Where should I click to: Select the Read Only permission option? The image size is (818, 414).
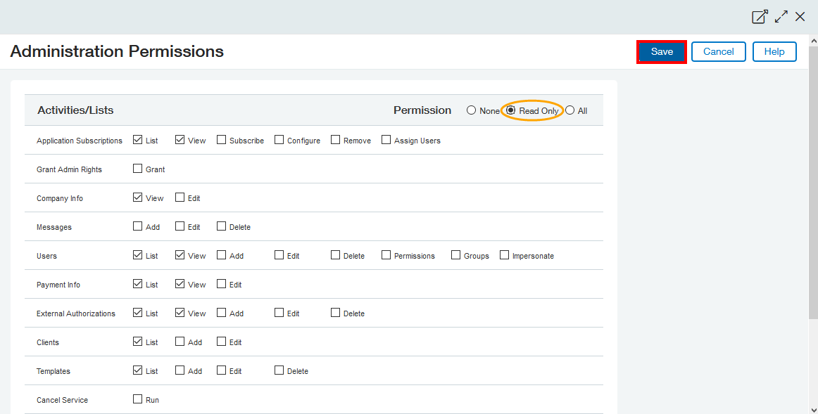click(x=511, y=110)
